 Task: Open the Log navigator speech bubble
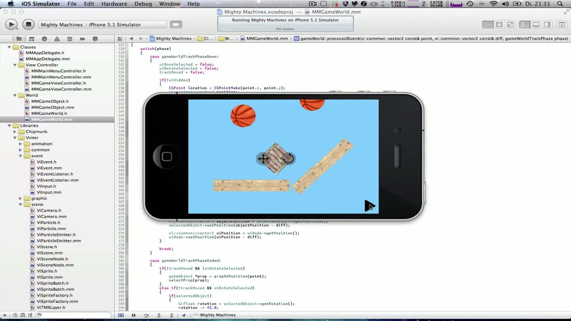[95, 38]
